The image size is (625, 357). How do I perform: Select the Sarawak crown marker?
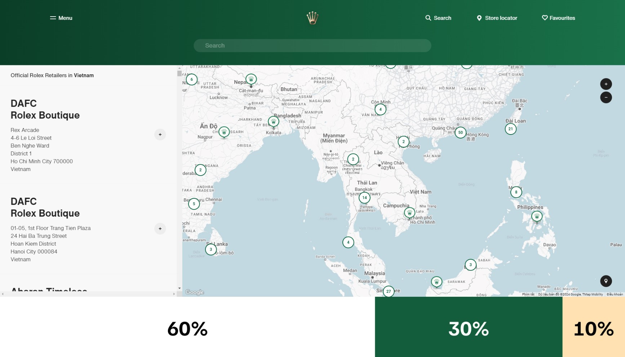[x=436, y=282]
